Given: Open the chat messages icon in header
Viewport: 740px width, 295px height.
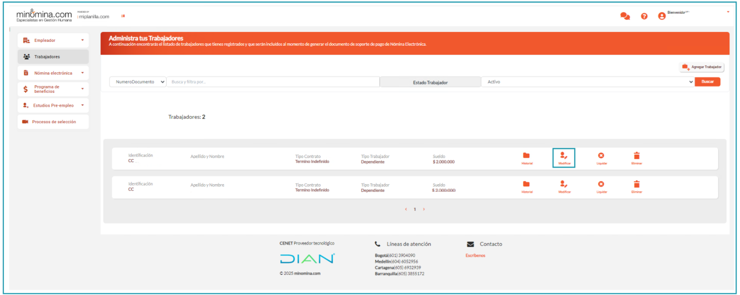Looking at the screenshot, I should (625, 16).
